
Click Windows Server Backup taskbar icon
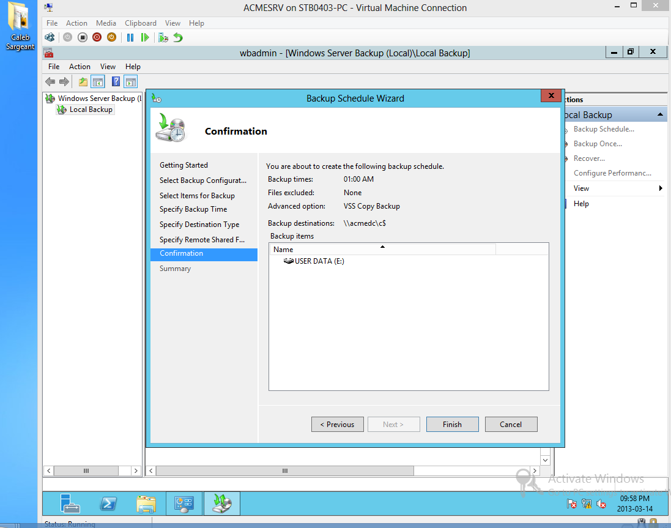coord(222,503)
